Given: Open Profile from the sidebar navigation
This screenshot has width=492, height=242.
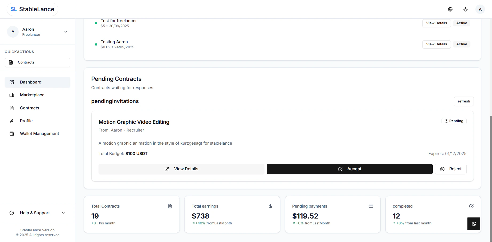Looking at the screenshot, I should tap(26, 121).
